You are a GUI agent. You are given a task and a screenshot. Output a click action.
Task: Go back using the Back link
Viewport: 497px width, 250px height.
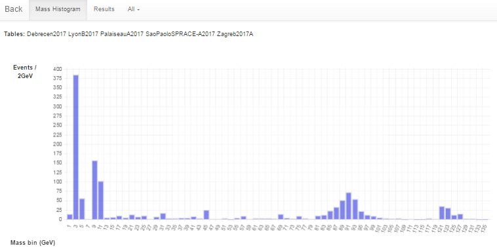[13, 9]
